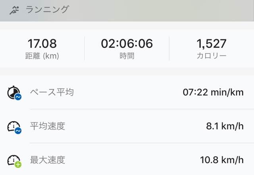Open the 最大速度 row
254x175 pixels.
(127, 160)
